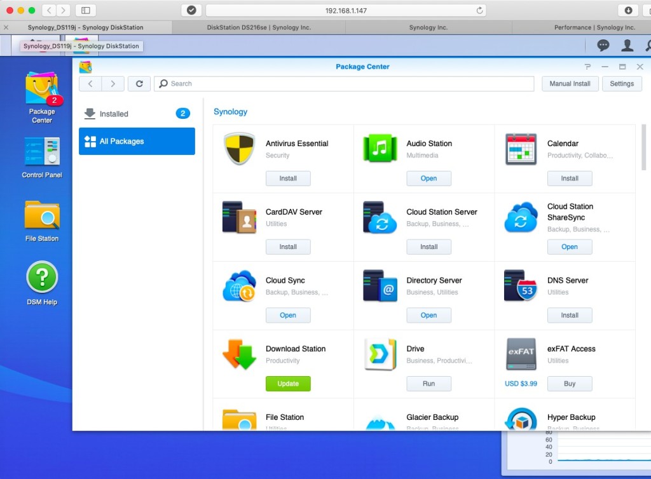Screen dimensions: 651x479
Task: Close the Synology_DS119j browser tab
Action: point(6,27)
